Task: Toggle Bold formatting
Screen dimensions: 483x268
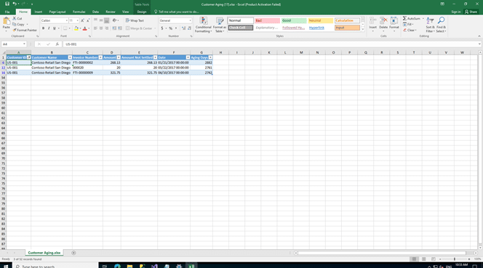Action: 43,28
